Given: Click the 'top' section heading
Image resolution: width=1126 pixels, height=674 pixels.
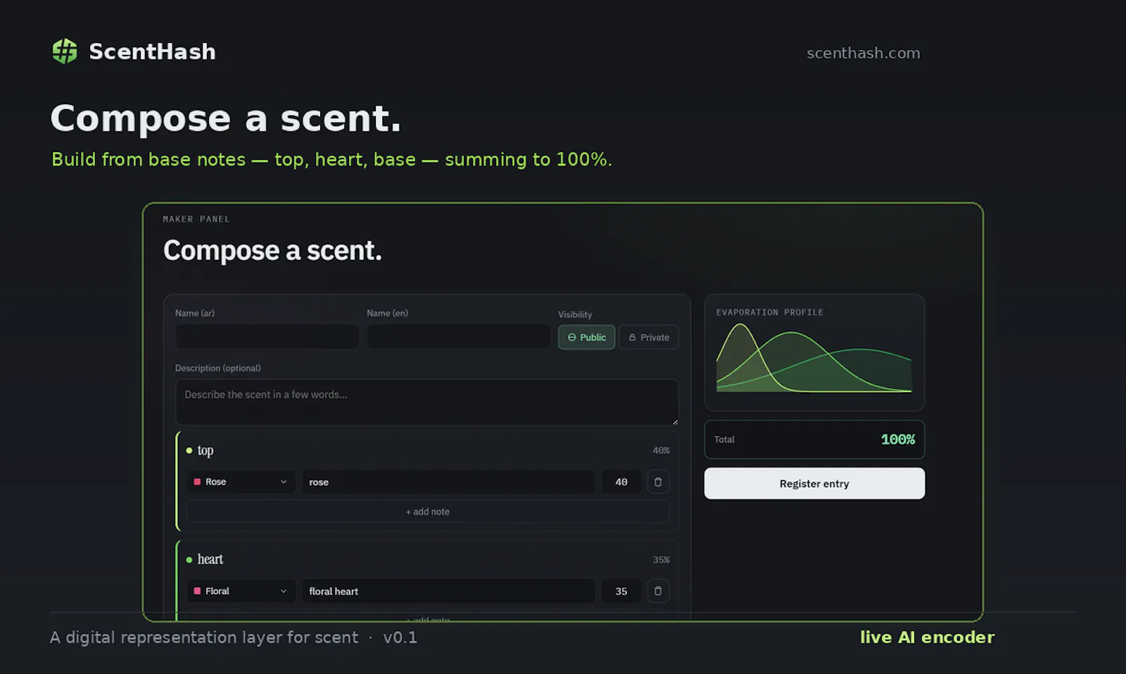Looking at the screenshot, I should 205,450.
